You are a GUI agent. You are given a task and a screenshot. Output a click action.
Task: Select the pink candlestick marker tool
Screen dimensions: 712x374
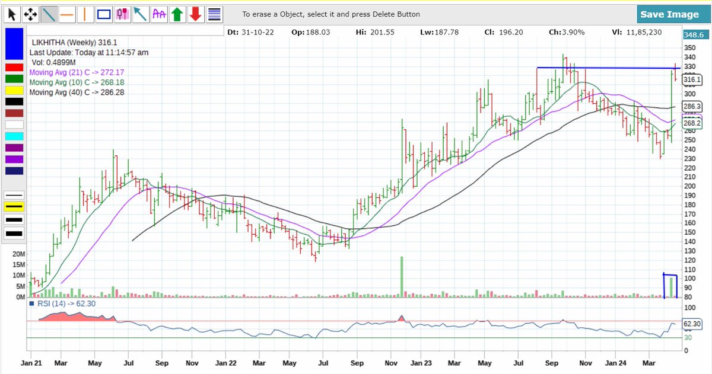[x=122, y=13]
